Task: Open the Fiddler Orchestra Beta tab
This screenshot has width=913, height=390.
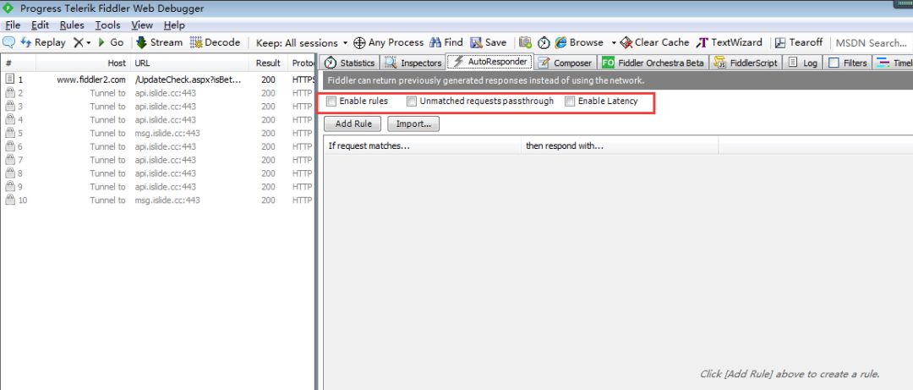Action: coord(653,63)
